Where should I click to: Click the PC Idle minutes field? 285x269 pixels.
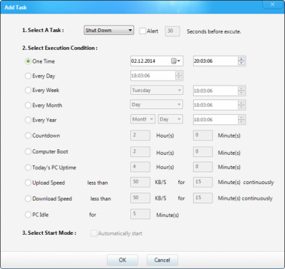[140, 214]
